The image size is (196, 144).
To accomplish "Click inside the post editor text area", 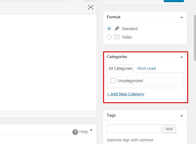I will [x=48, y=62].
